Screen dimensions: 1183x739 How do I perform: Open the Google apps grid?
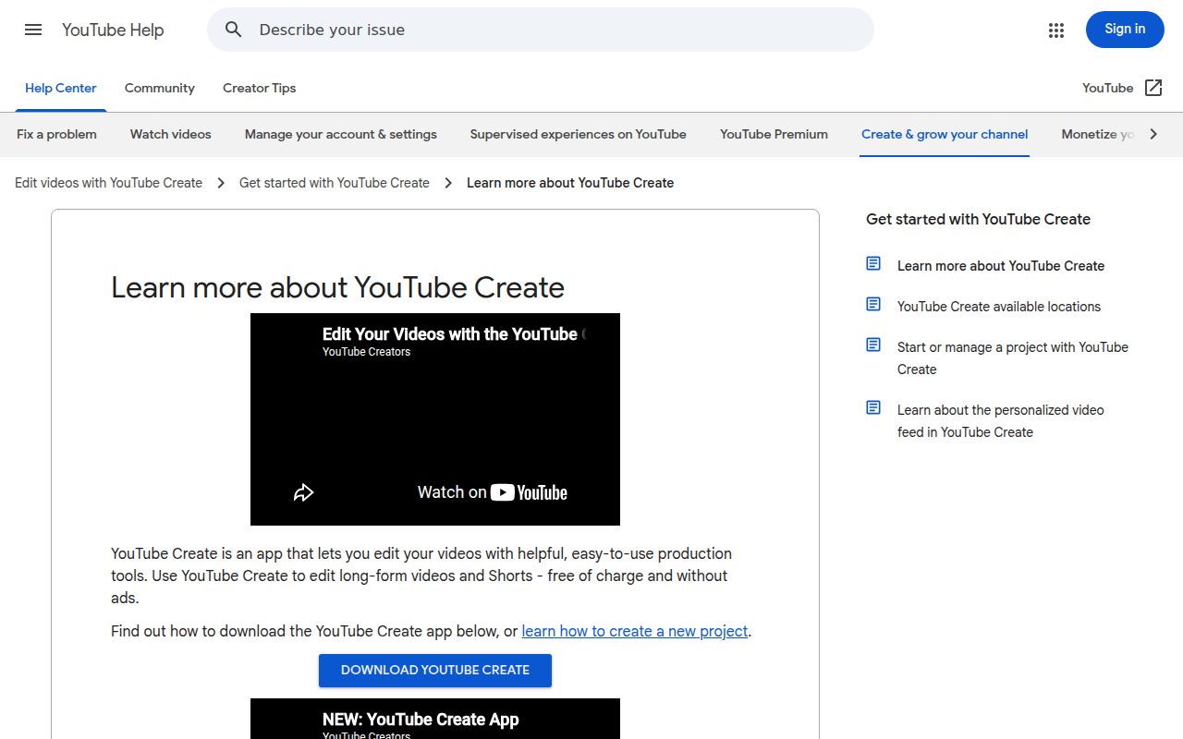(x=1056, y=30)
